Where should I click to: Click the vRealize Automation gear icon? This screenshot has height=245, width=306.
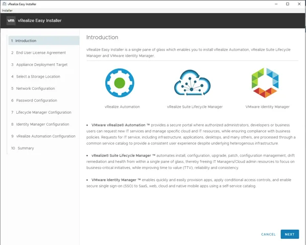(120, 83)
